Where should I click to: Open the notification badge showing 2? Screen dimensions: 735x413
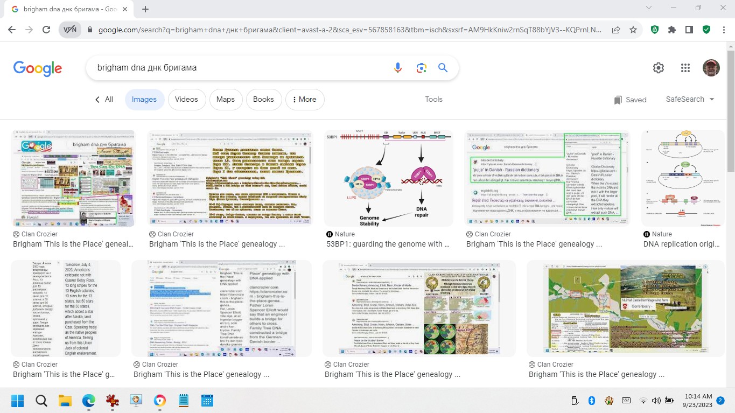(x=720, y=401)
